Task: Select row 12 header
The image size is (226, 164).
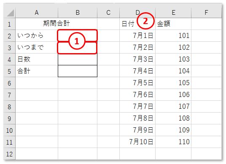Action: (x=10, y=154)
